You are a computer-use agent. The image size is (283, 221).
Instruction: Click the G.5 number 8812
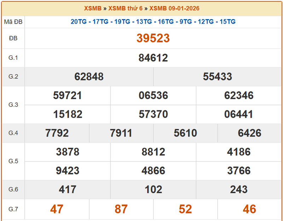153,152
